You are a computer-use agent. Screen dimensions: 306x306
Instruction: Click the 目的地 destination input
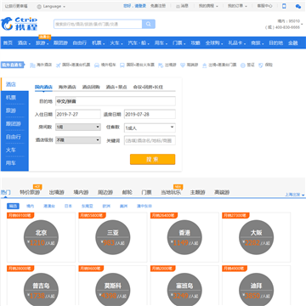pyautogui.click(x=116, y=101)
